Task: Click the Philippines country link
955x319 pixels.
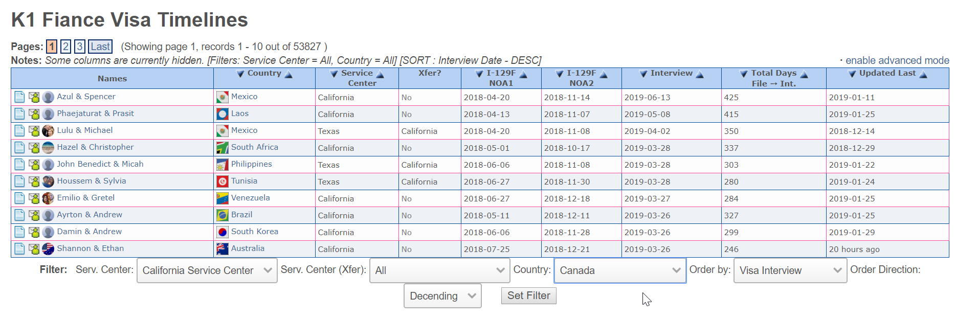Action: click(x=251, y=164)
